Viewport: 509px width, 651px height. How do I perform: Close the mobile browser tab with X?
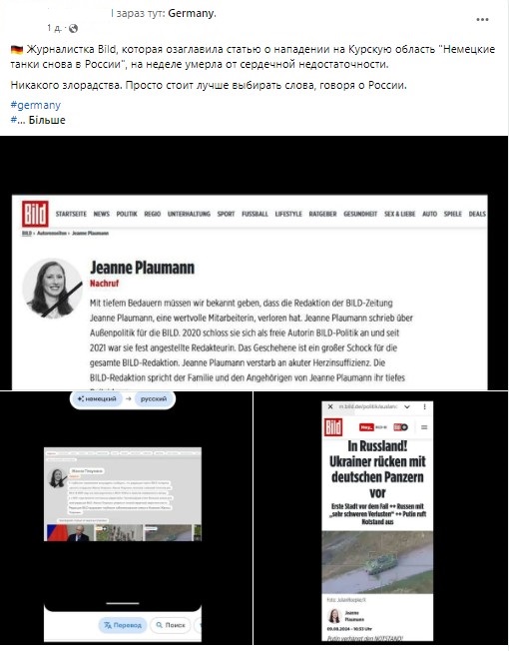[330, 407]
